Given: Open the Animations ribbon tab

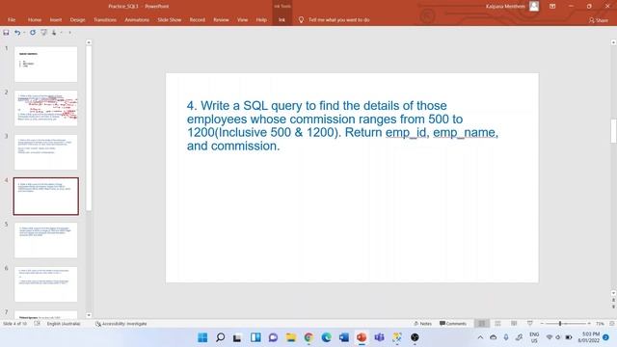Looking at the screenshot, I should point(137,19).
